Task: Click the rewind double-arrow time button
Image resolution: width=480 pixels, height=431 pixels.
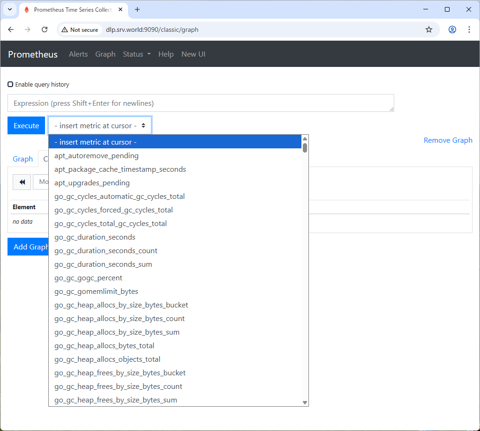Action: 22,182
